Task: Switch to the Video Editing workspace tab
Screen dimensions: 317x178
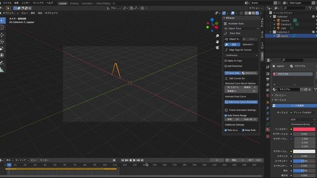Action: click(x=103, y=3)
